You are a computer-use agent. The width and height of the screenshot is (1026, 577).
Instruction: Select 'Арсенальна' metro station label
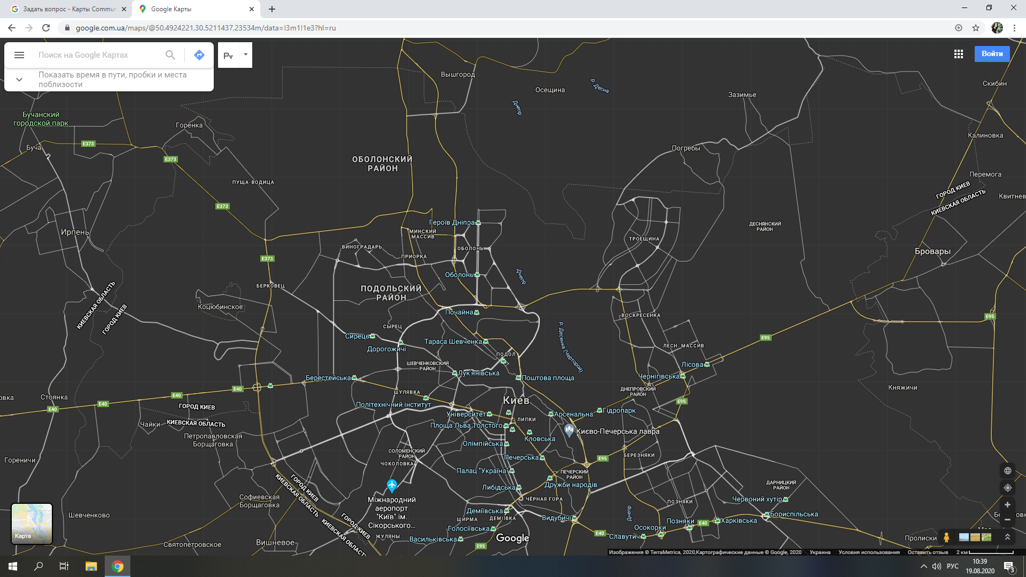point(573,414)
